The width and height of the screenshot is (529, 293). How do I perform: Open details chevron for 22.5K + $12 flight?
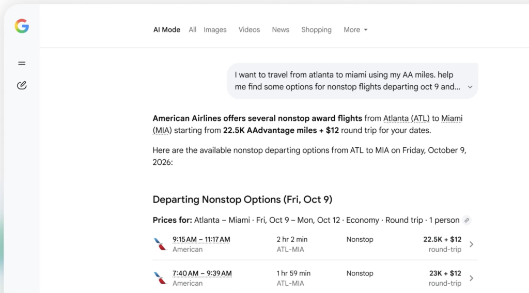(x=471, y=244)
